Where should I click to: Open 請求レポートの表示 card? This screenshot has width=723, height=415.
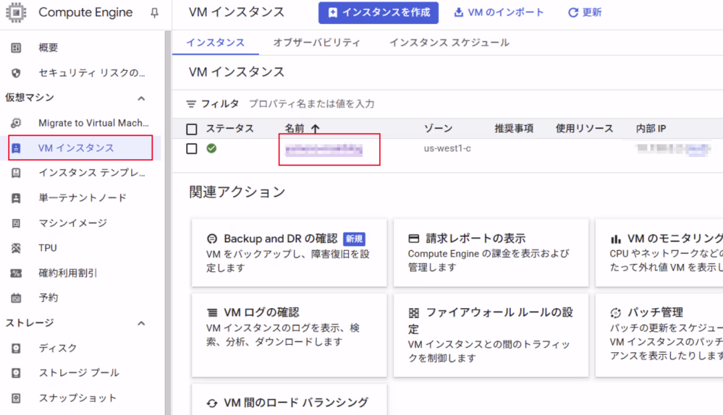click(491, 253)
